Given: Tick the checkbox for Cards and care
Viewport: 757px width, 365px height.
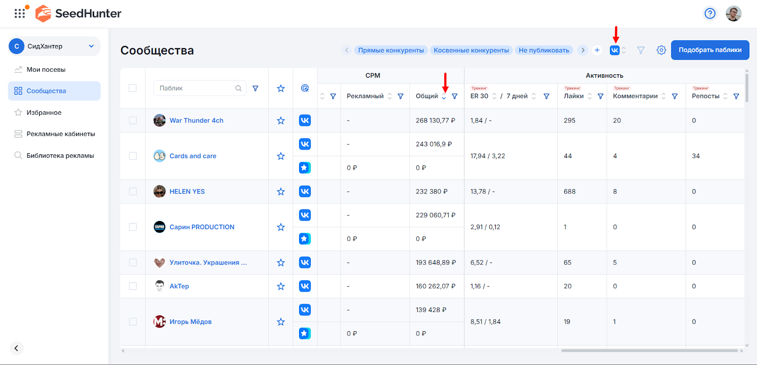Looking at the screenshot, I should [133, 156].
